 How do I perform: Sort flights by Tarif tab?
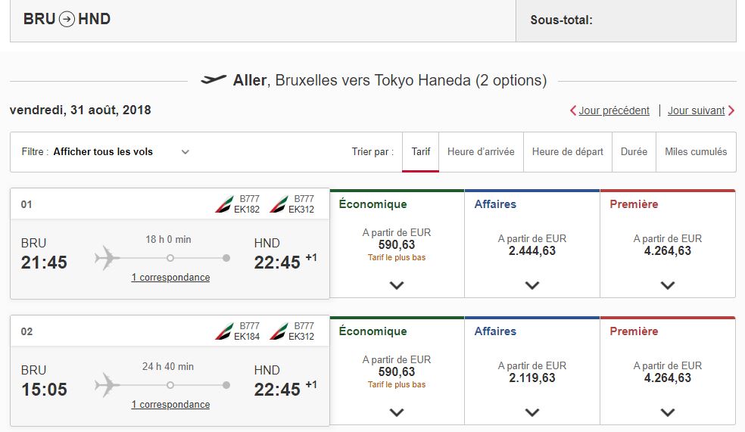coord(420,152)
